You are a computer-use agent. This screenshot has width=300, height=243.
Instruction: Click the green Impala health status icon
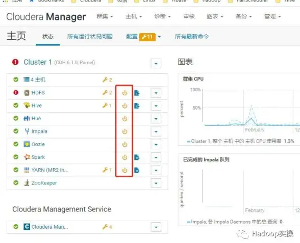(x=16, y=131)
